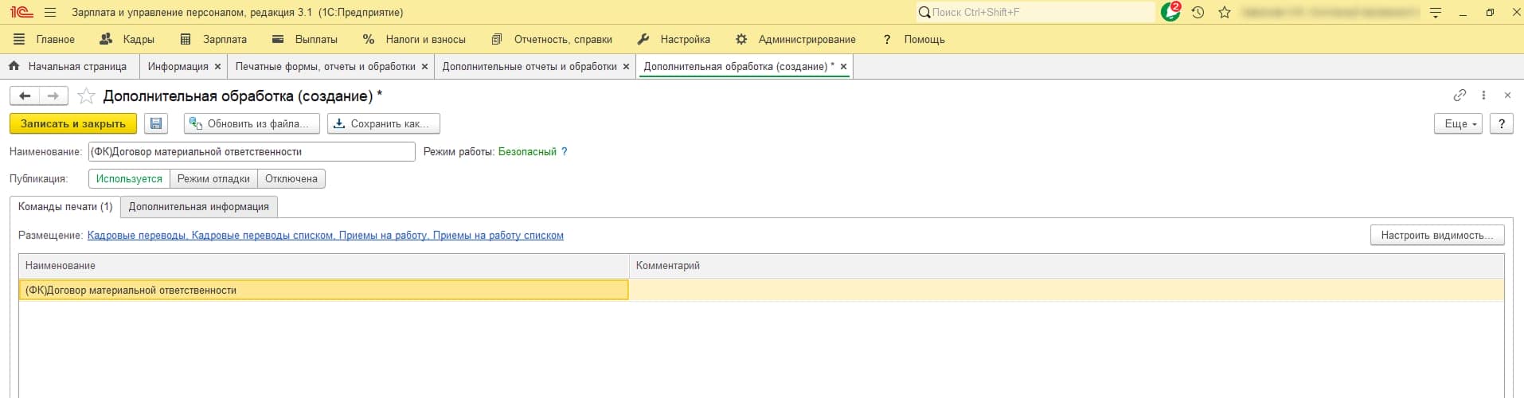
Task: Click Настроить видимость button
Action: click(x=1437, y=235)
